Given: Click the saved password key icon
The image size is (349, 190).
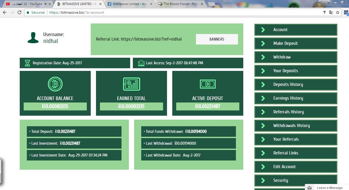Looking at the screenshot, I should pos(325,12).
